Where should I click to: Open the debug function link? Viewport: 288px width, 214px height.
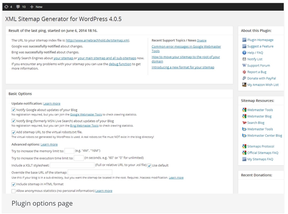[120, 64]
